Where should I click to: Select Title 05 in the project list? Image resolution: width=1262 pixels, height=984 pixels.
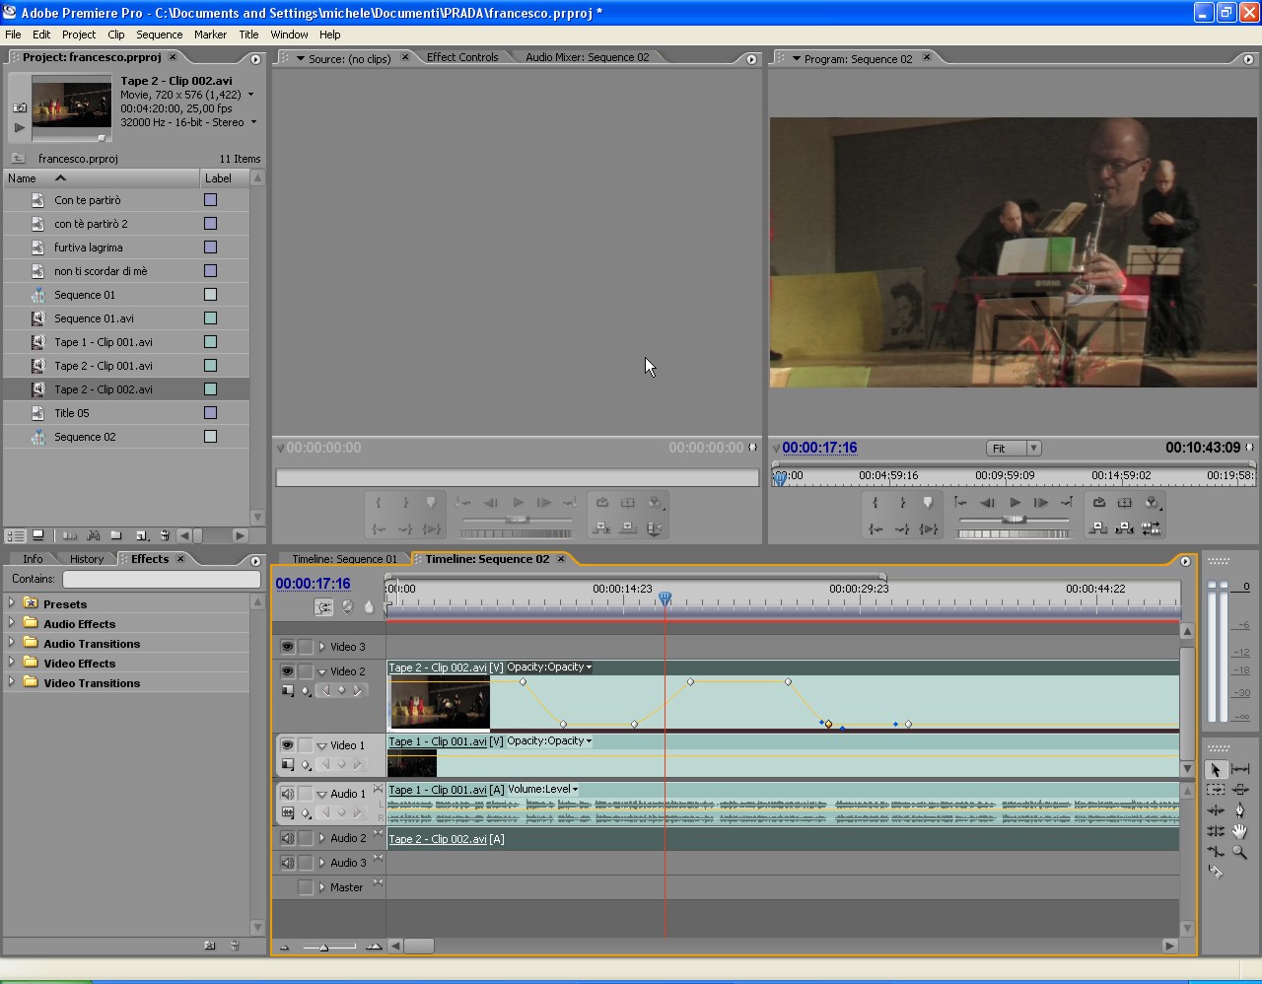(72, 413)
